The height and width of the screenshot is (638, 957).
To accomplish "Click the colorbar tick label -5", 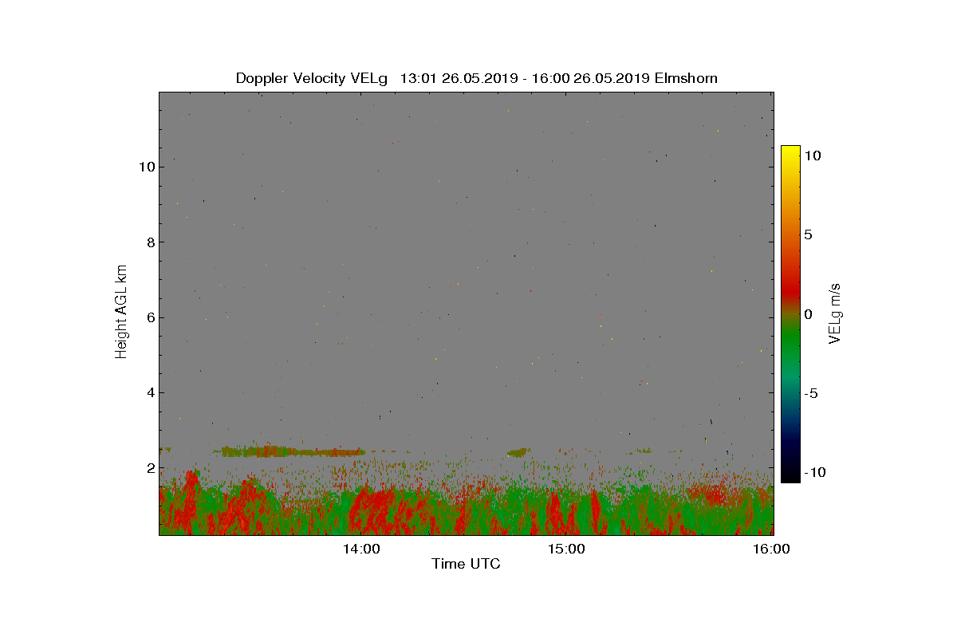I will [810, 393].
